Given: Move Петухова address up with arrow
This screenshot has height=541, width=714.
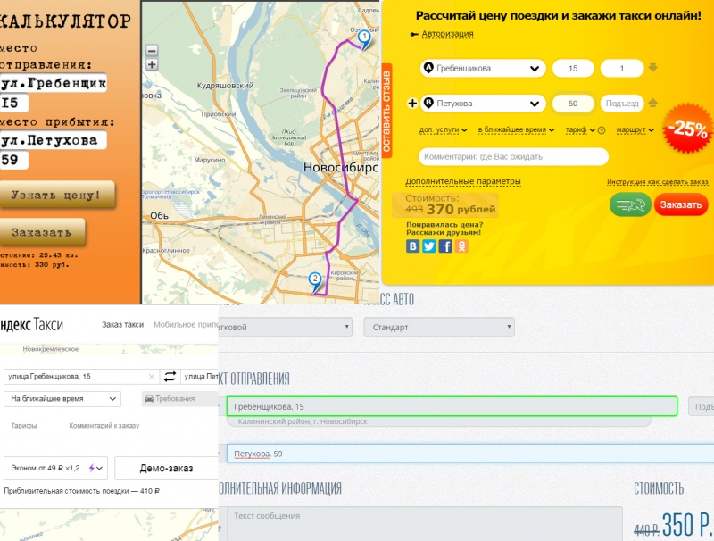Looking at the screenshot, I should coord(653,103).
